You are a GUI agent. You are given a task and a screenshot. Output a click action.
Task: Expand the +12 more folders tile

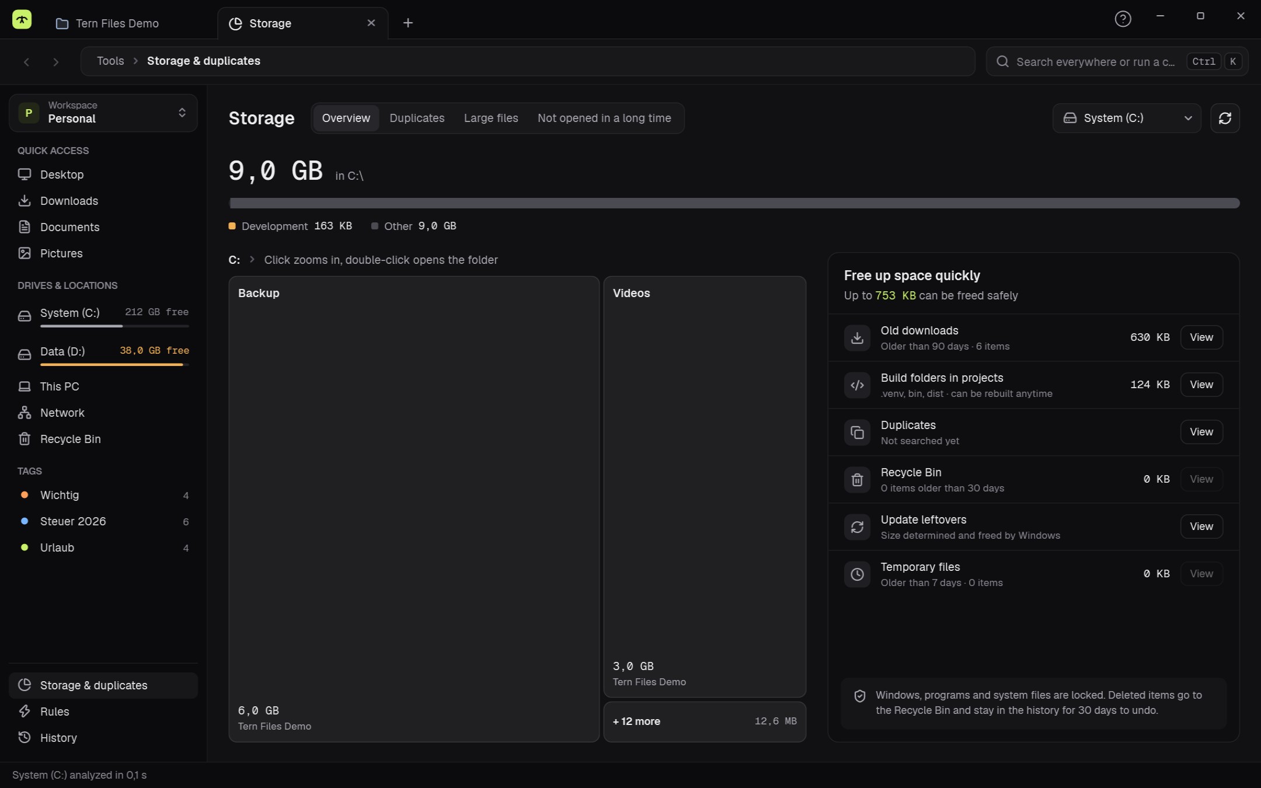click(x=705, y=721)
